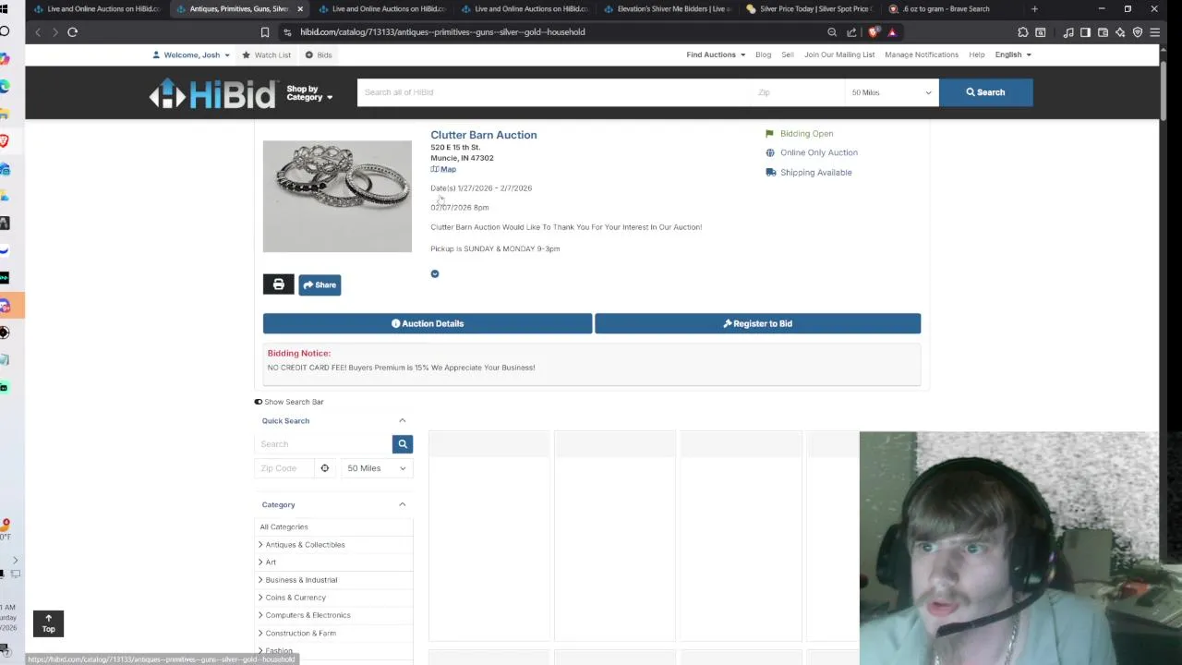1182x665 pixels.
Task: Open the Find Auctions dropdown
Action: click(x=716, y=55)
